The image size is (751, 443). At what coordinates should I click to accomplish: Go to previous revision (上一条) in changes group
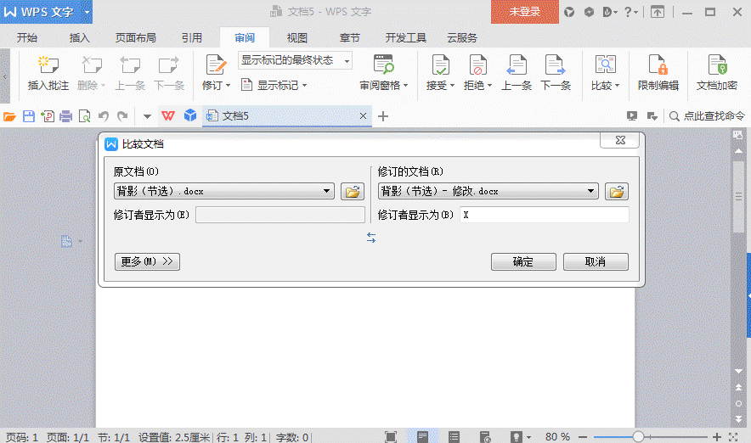[x=517, y=64]
